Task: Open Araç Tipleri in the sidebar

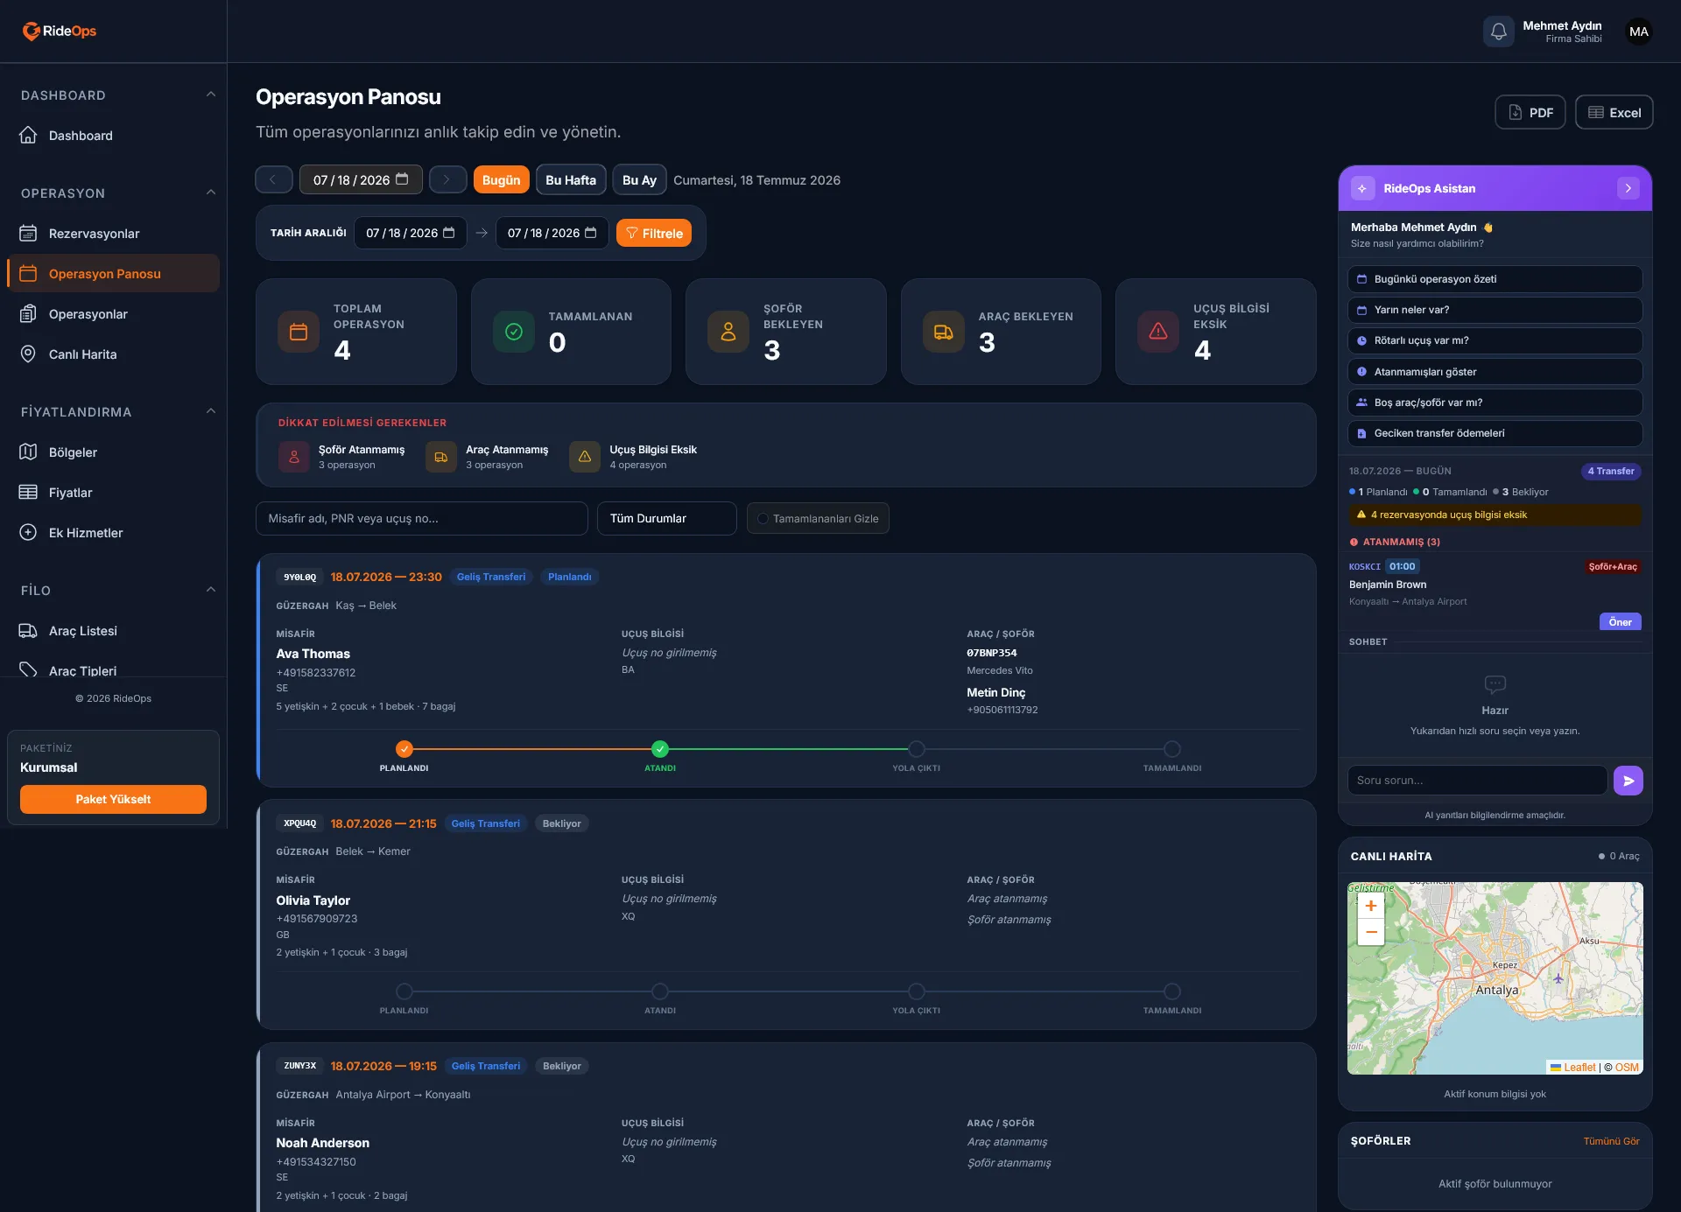Action: click(x=113, y=669)
